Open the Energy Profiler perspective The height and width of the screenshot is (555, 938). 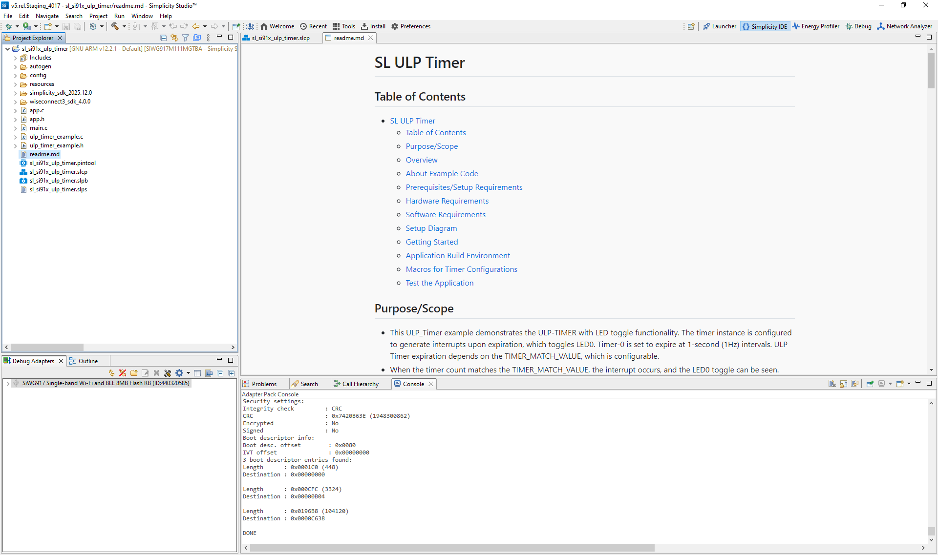point(815,26)
